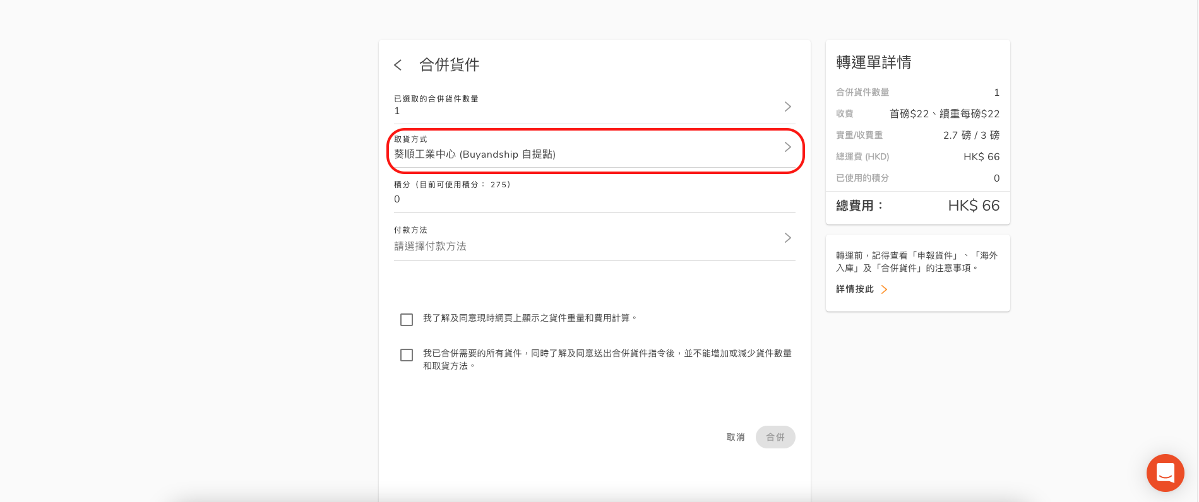Click the 合併 submit button

tap(775, 437)
